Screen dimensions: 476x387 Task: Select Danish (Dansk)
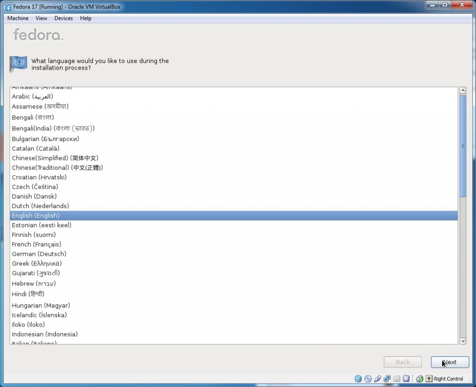234,196
